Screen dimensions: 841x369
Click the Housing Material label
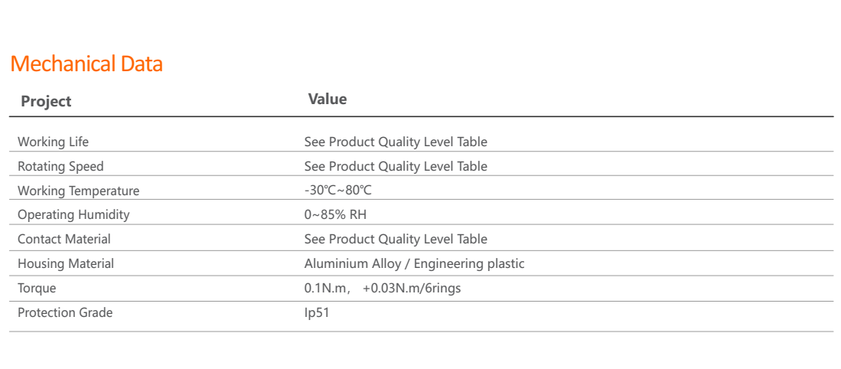pos(66,263)
